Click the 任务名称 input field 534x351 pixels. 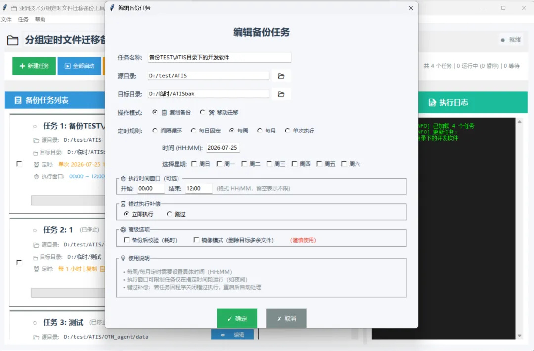(x=220, y=57)
